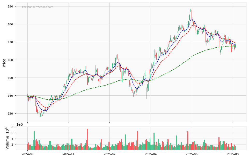This screenshot has width=249, height=158.
Task: Select the 2024-09 date label
Action: coord(27,154)
